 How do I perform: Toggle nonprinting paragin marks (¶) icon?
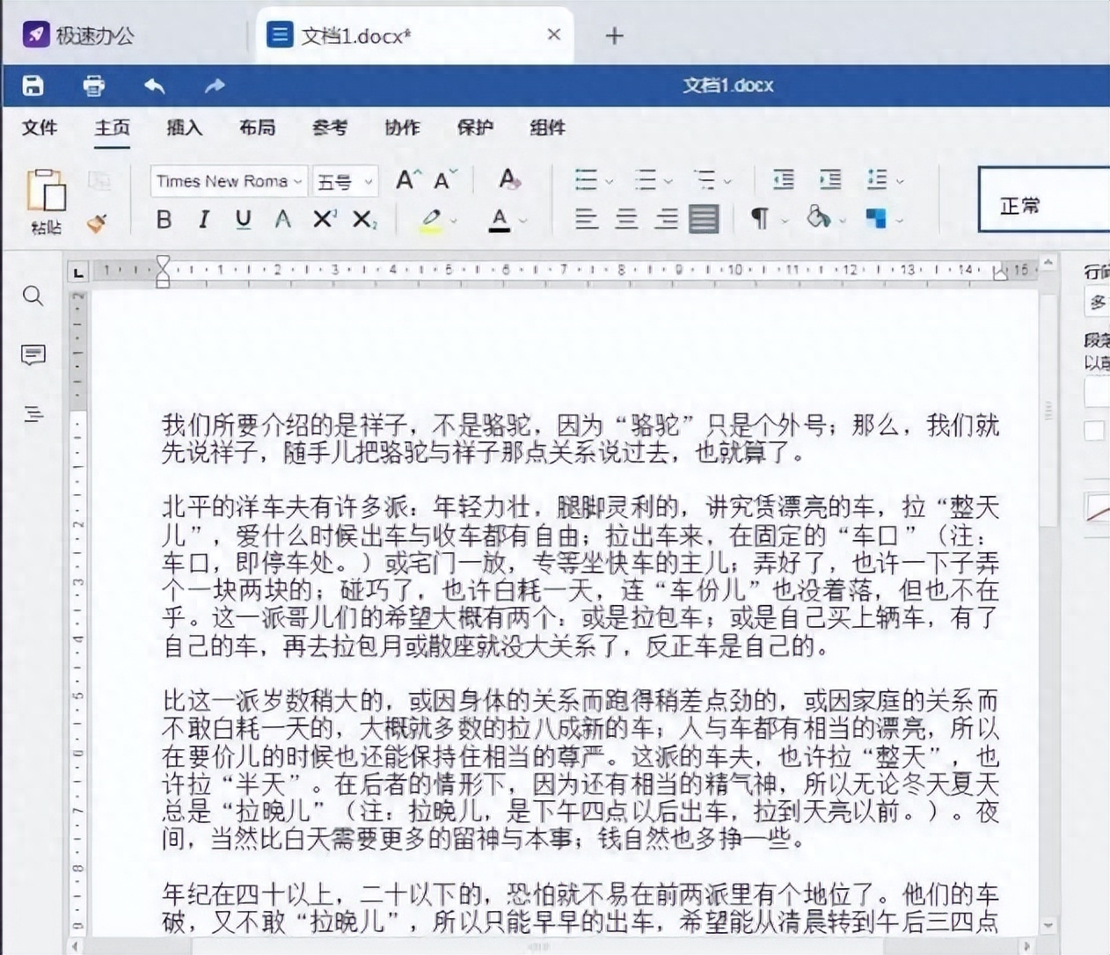(x=760, y=219)
